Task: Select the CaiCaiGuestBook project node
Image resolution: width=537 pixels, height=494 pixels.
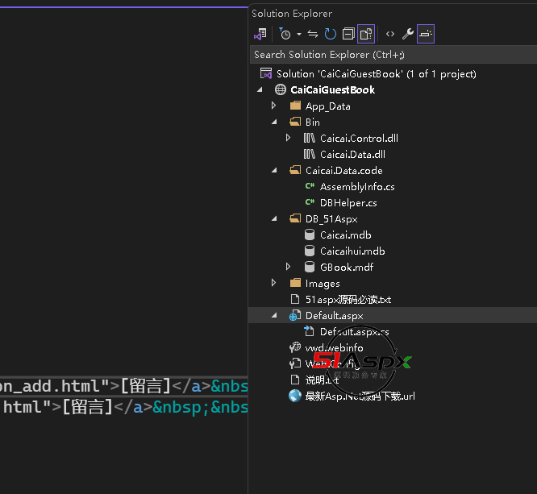Action: coord(331,89)
